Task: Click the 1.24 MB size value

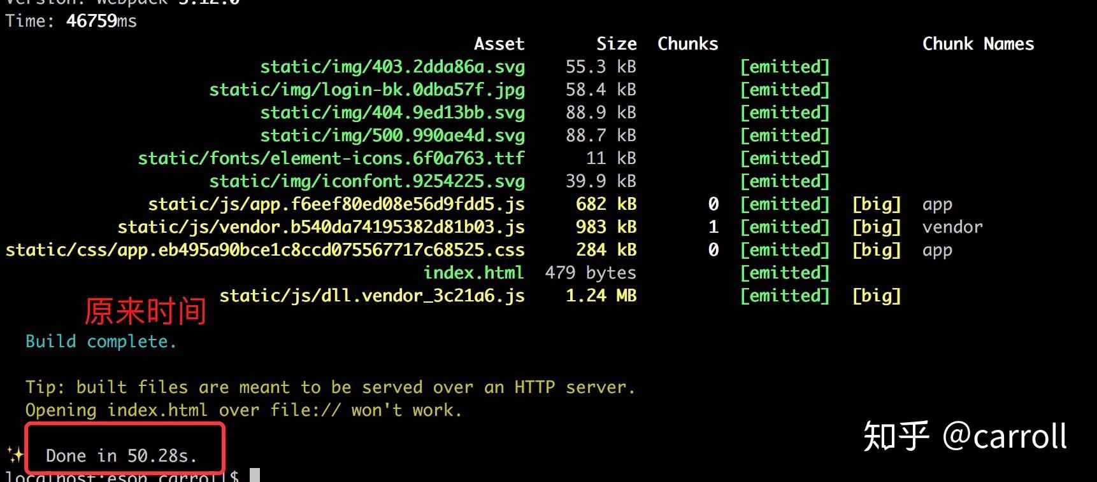Action: 601,296
